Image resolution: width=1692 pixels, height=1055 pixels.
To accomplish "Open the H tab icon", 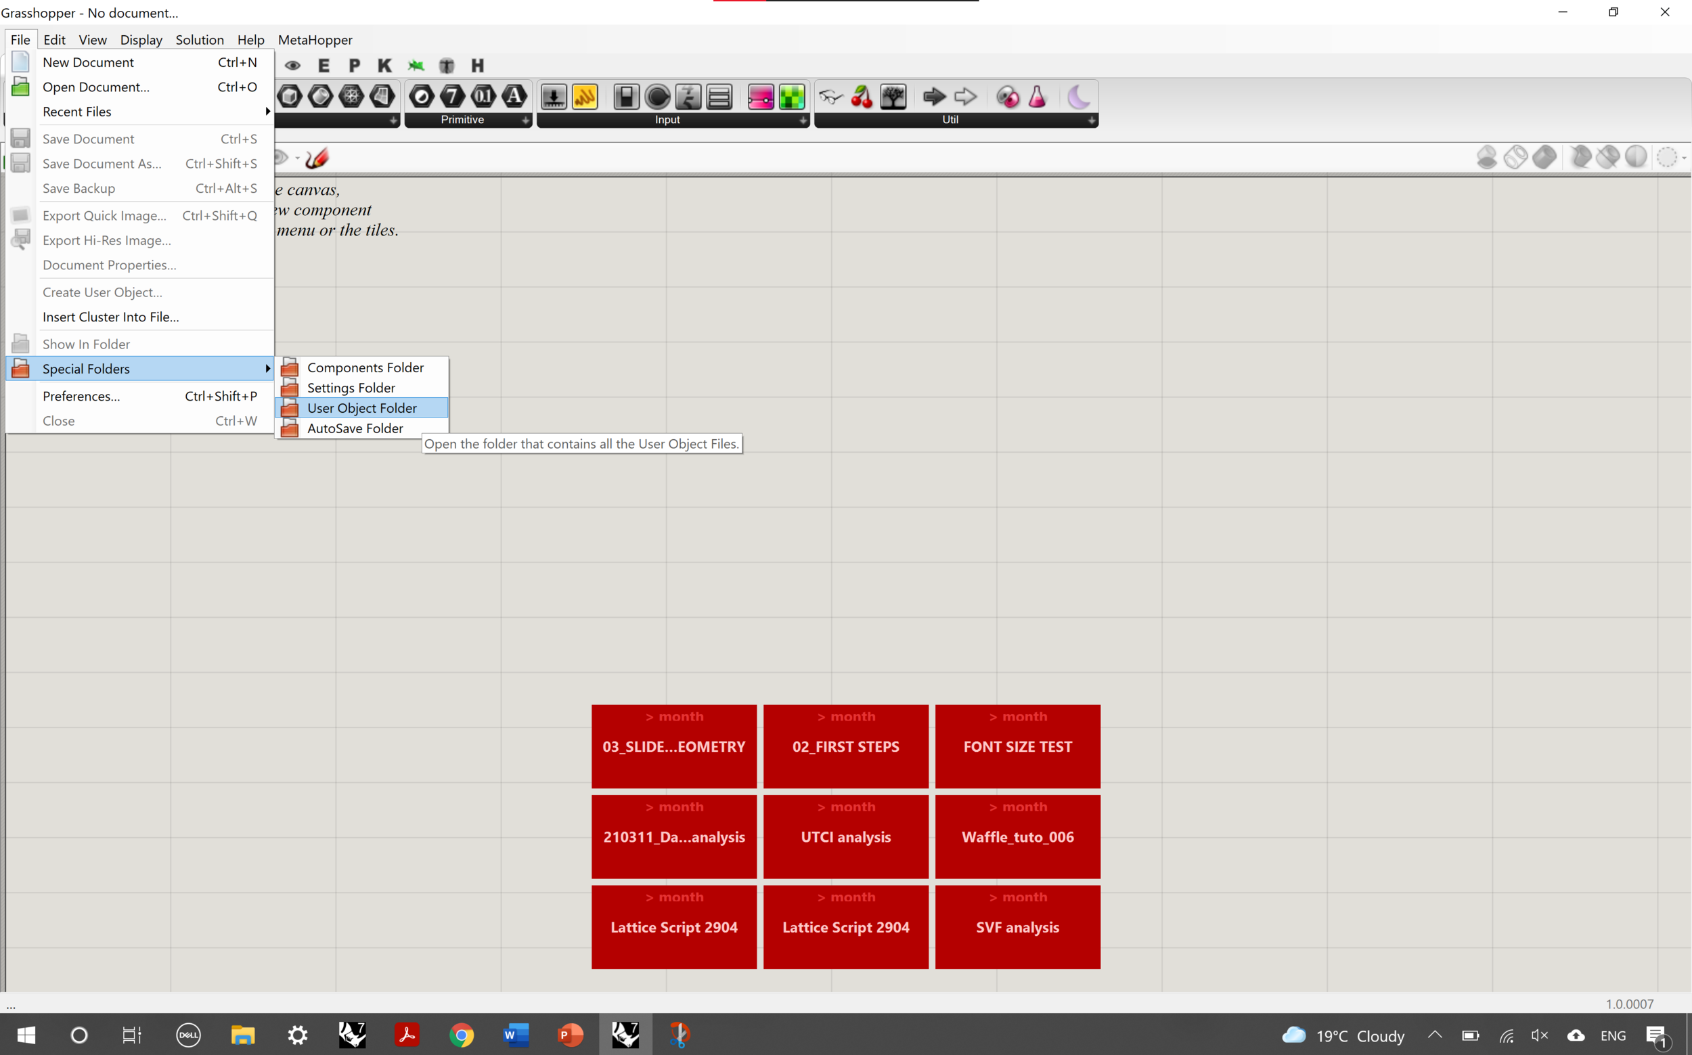I will [x=477, y=66].
